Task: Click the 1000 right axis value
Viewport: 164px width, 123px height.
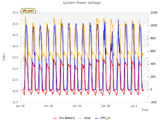Action: click(x=154, y=26)
